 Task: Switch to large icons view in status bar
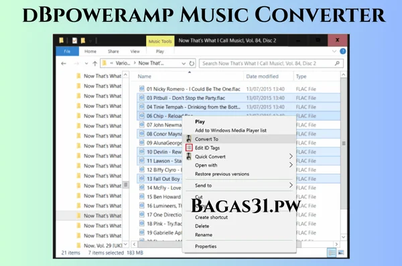[x=341, y=253]
